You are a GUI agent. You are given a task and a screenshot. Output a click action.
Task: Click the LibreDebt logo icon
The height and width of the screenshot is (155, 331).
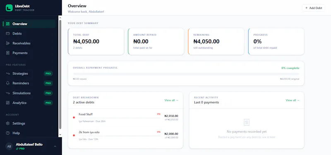click(x=9, y=8)
